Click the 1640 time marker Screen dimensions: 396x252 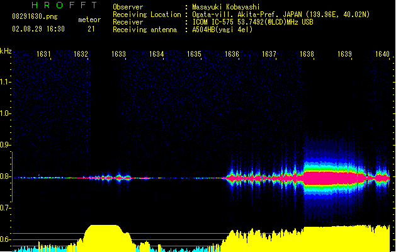382,54
